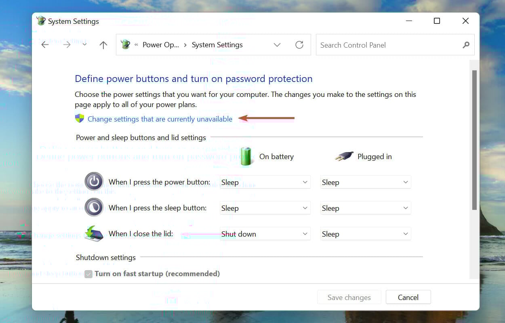
Task: Open Power Op... breadcrumb in address bar
Action: tap(161, 45)
